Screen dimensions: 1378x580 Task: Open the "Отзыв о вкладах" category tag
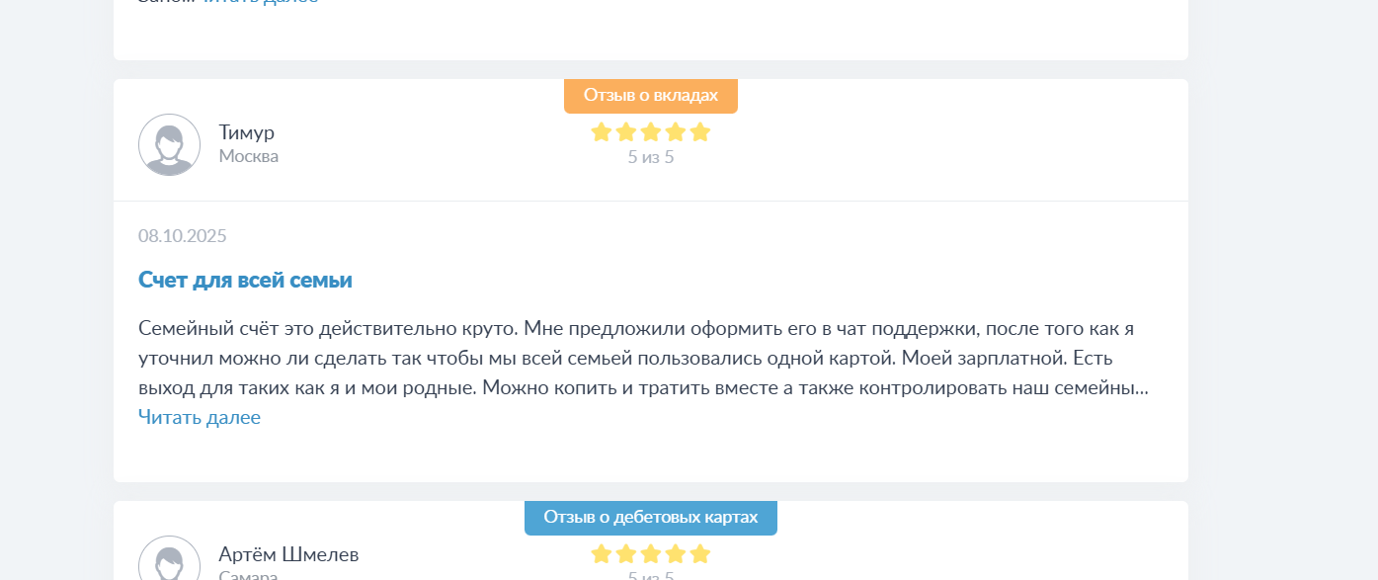coord(651,96)
